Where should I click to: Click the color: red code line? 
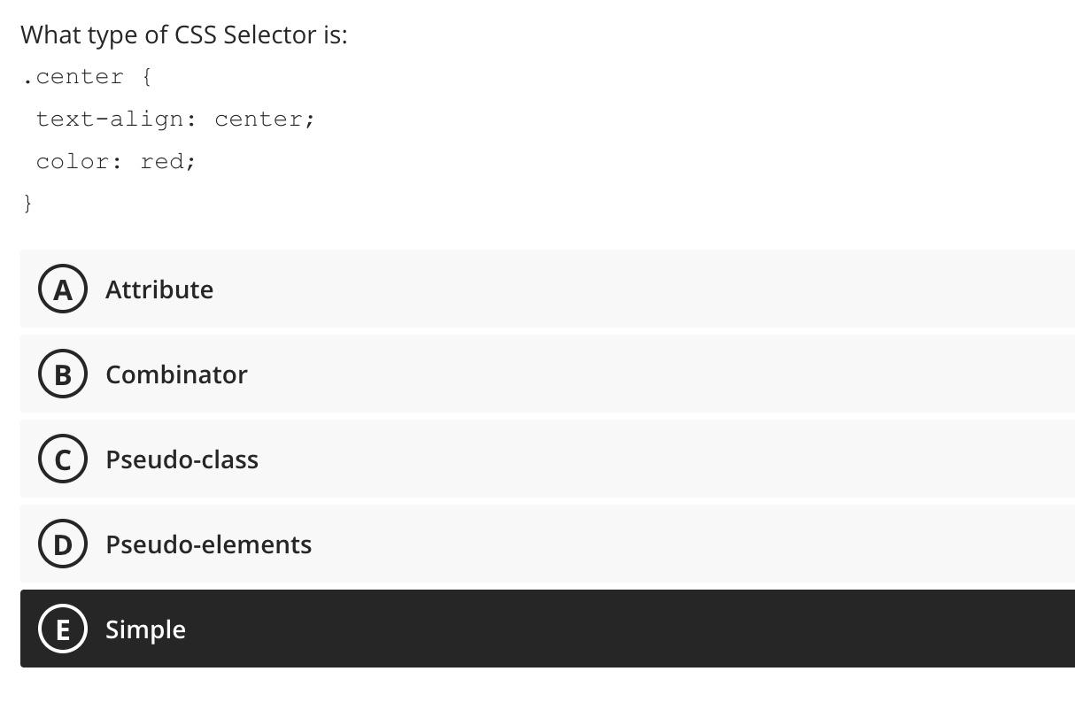[x=115, y=161]
